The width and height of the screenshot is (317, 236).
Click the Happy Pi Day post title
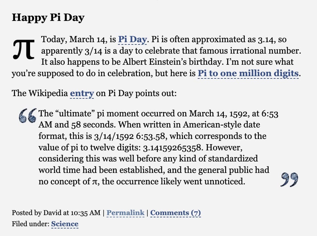(48, 17)
